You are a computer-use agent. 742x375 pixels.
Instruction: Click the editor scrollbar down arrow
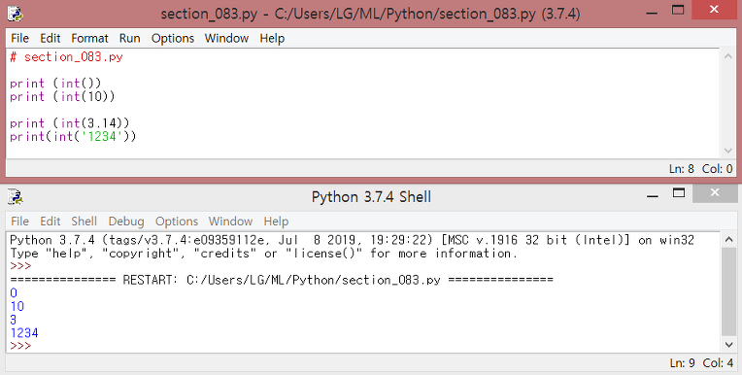point(728,151)
